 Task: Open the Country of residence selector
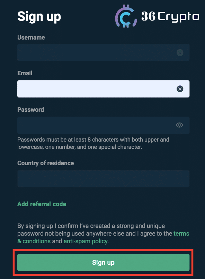click(103, 178)
